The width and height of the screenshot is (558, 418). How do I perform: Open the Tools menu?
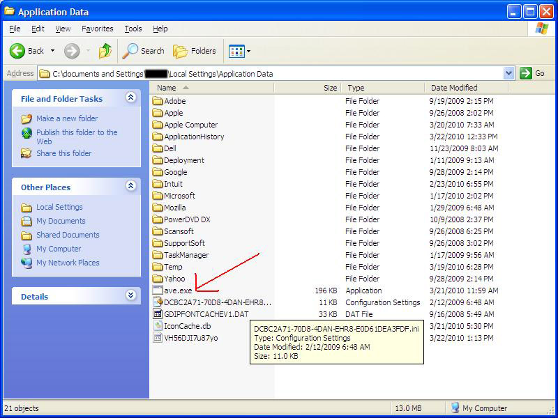tap(133, 29)
